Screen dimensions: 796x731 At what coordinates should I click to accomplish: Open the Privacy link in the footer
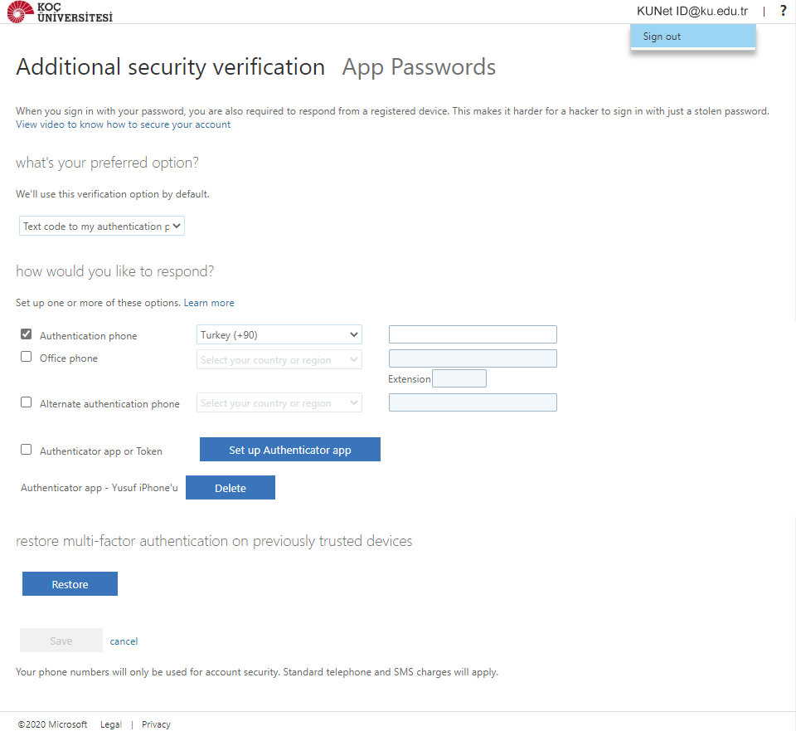pos(156,724)
